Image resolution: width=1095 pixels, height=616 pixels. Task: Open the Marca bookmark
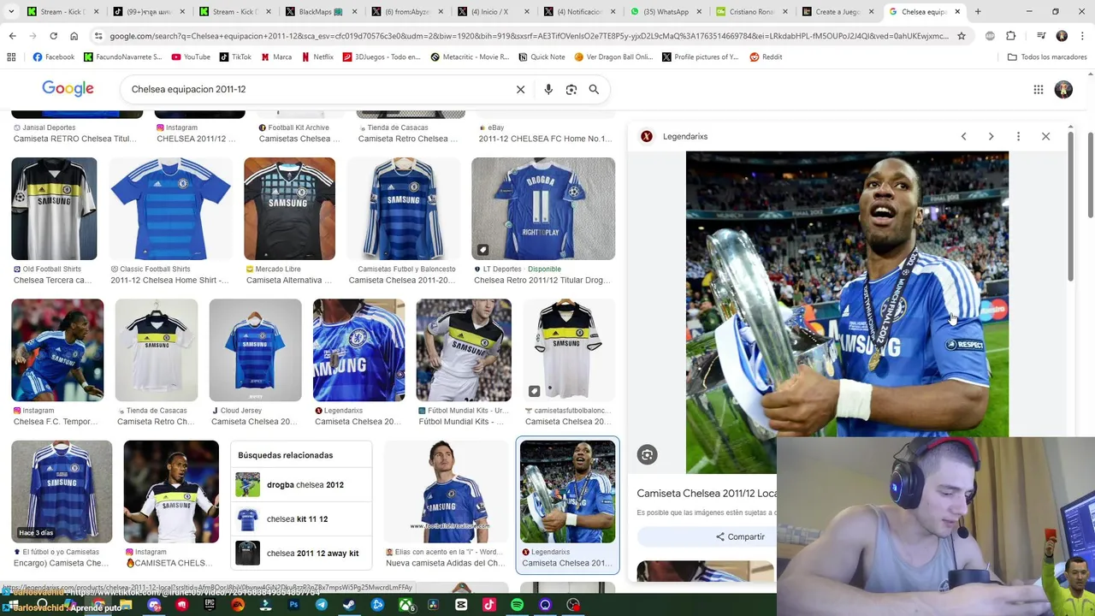point(275,56)
